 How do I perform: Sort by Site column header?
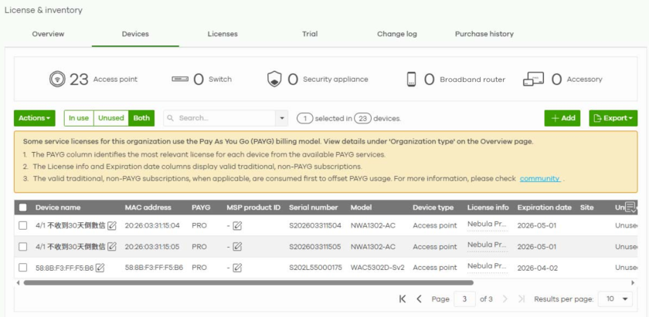(x=587, y=207)
